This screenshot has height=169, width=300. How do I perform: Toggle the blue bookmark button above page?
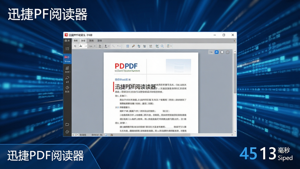[x=217, y=52]
